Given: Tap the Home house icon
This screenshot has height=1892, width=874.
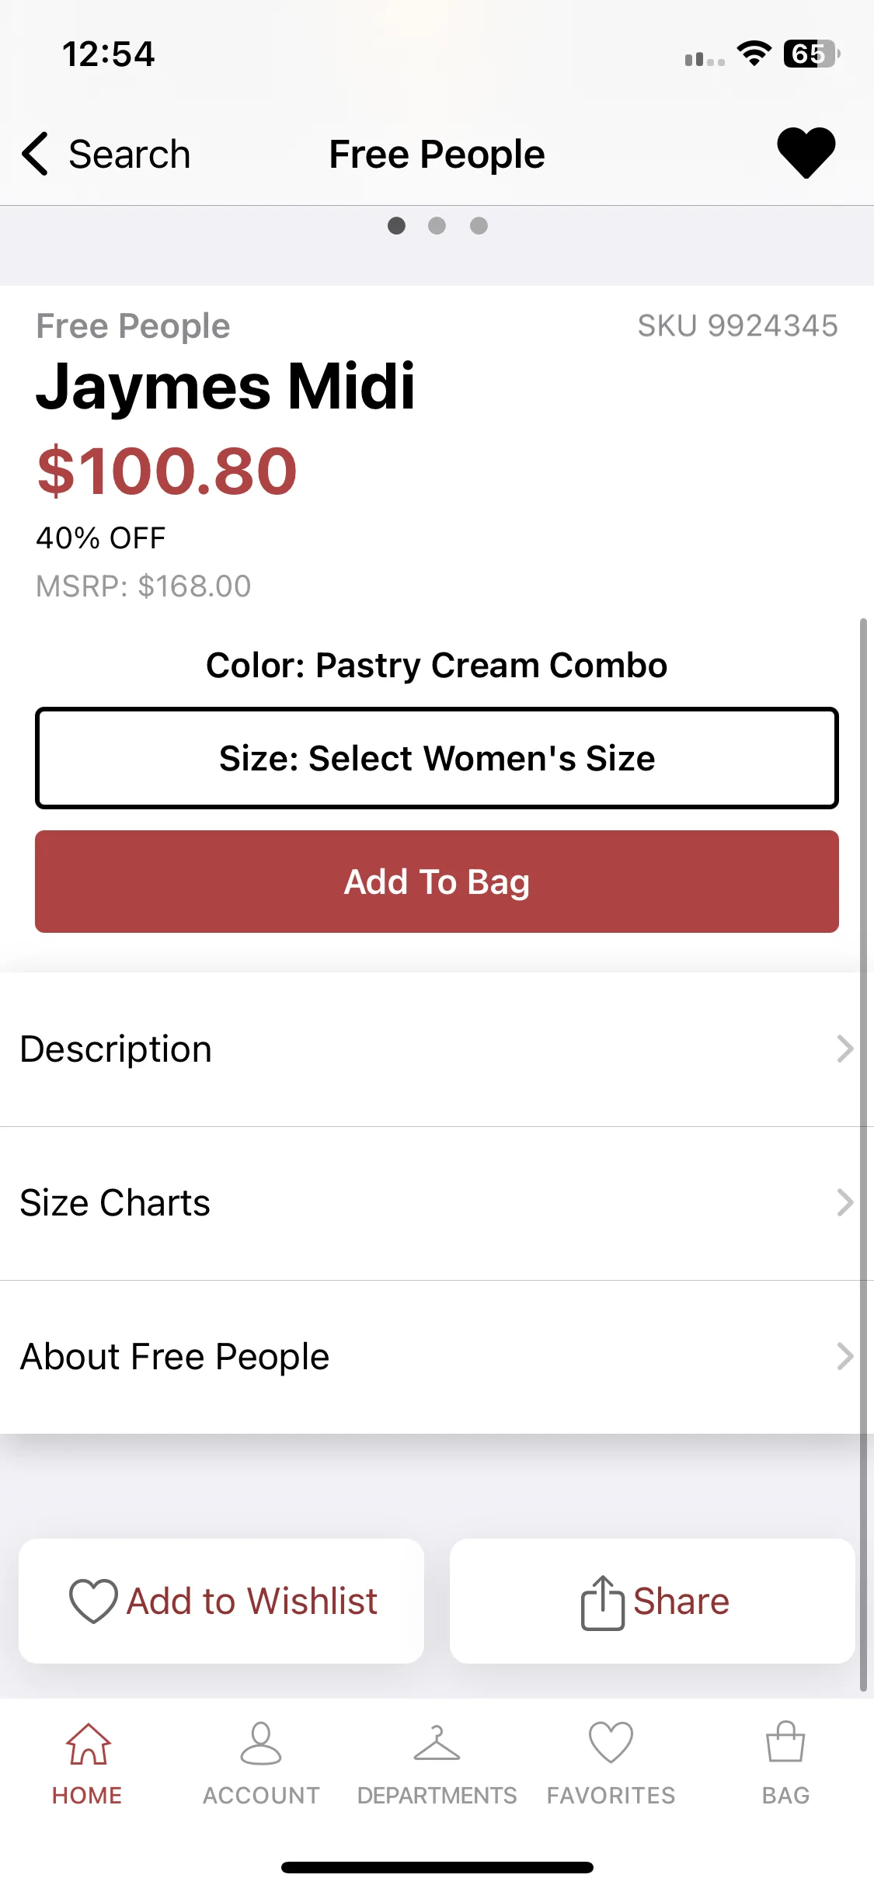Looking at the screenshot, I should click(88, 1744).
